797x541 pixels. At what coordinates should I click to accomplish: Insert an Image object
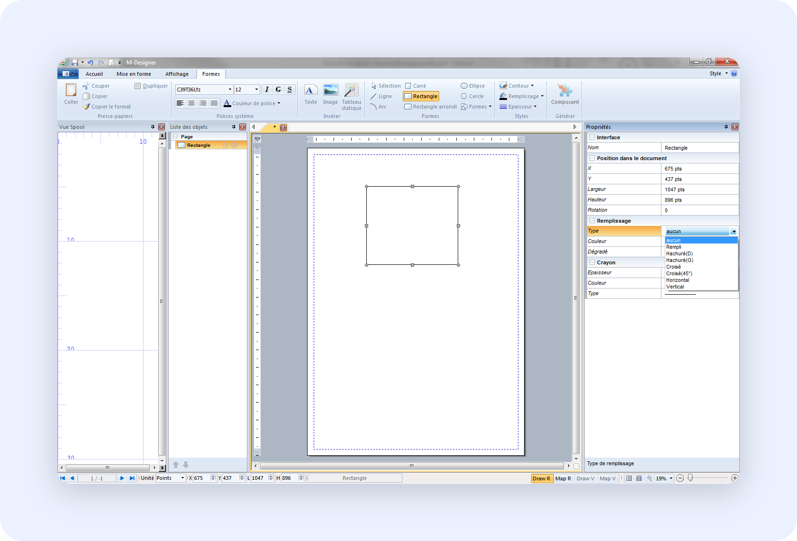tap(330, 94)
